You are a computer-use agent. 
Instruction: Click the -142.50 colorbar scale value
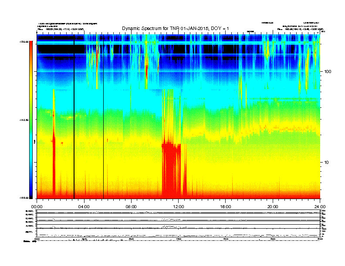(24, 120)
